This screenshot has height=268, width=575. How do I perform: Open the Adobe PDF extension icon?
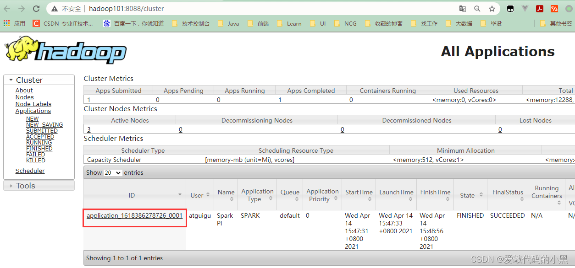(x=540, y=9)
